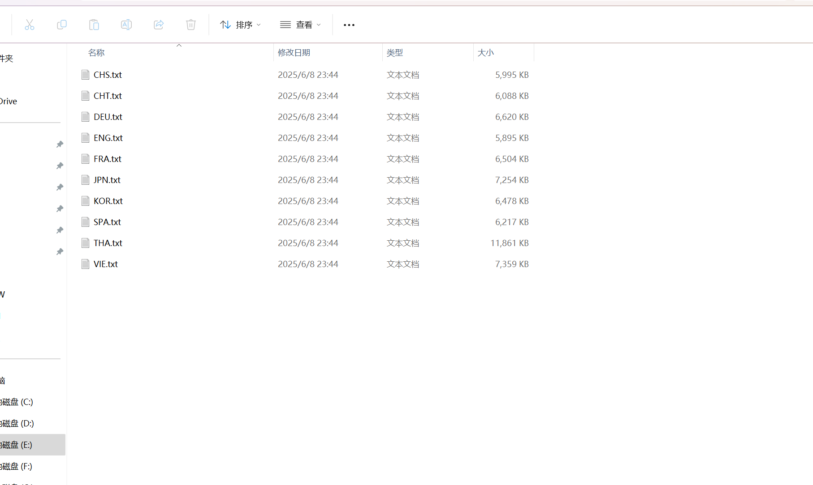Select the VIE.txt file name
The image size is (813, 485).
click(106, 264)
